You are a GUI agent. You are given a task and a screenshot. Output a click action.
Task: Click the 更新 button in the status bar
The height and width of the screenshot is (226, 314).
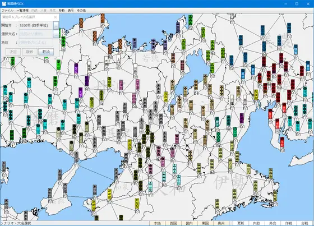point(241,223)
